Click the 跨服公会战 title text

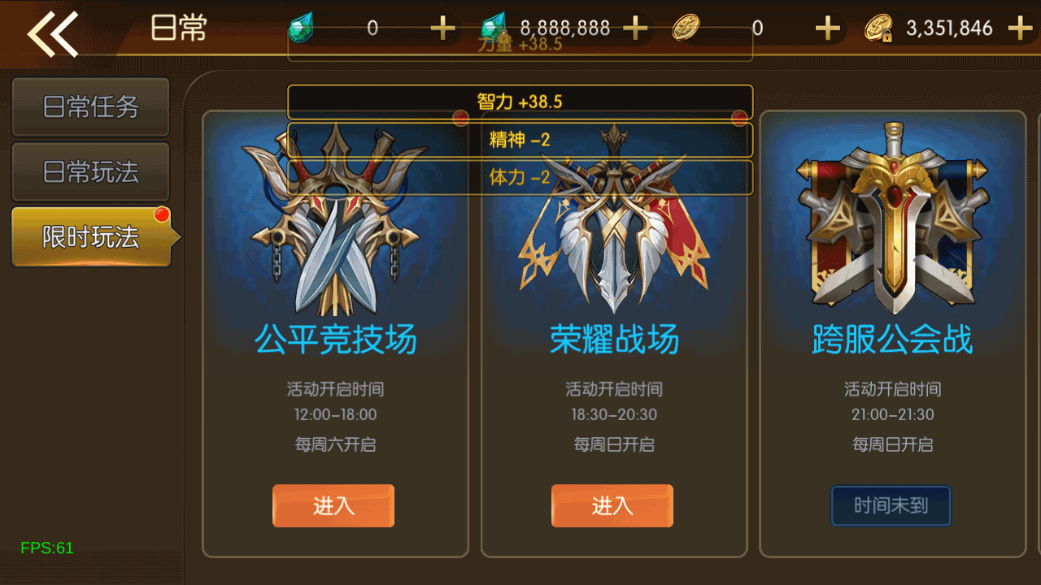tap(892, 340)
